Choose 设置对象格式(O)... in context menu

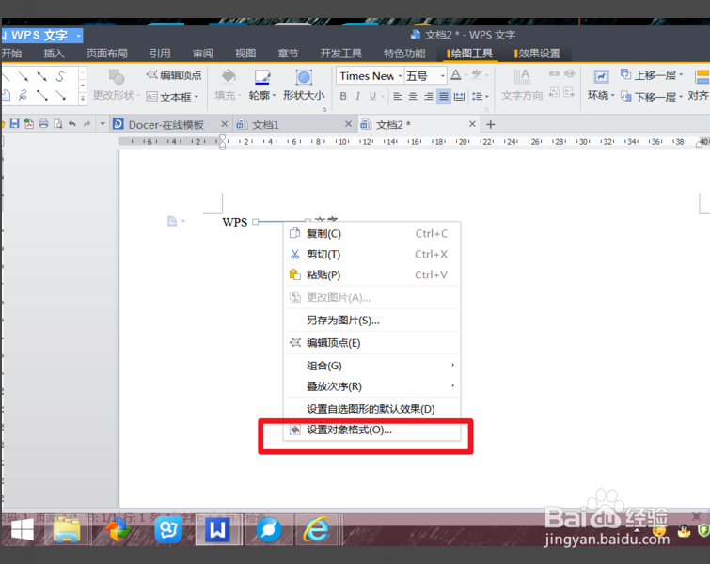(x=371, y=430)
